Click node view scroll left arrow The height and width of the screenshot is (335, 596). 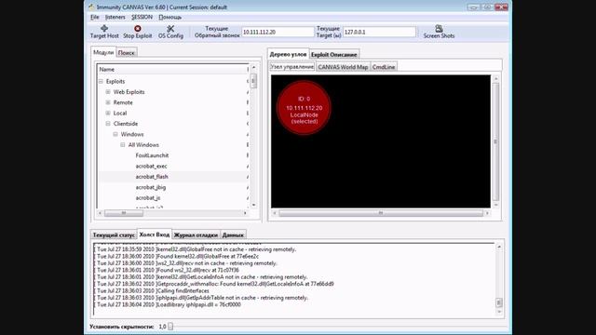(275, 213)
